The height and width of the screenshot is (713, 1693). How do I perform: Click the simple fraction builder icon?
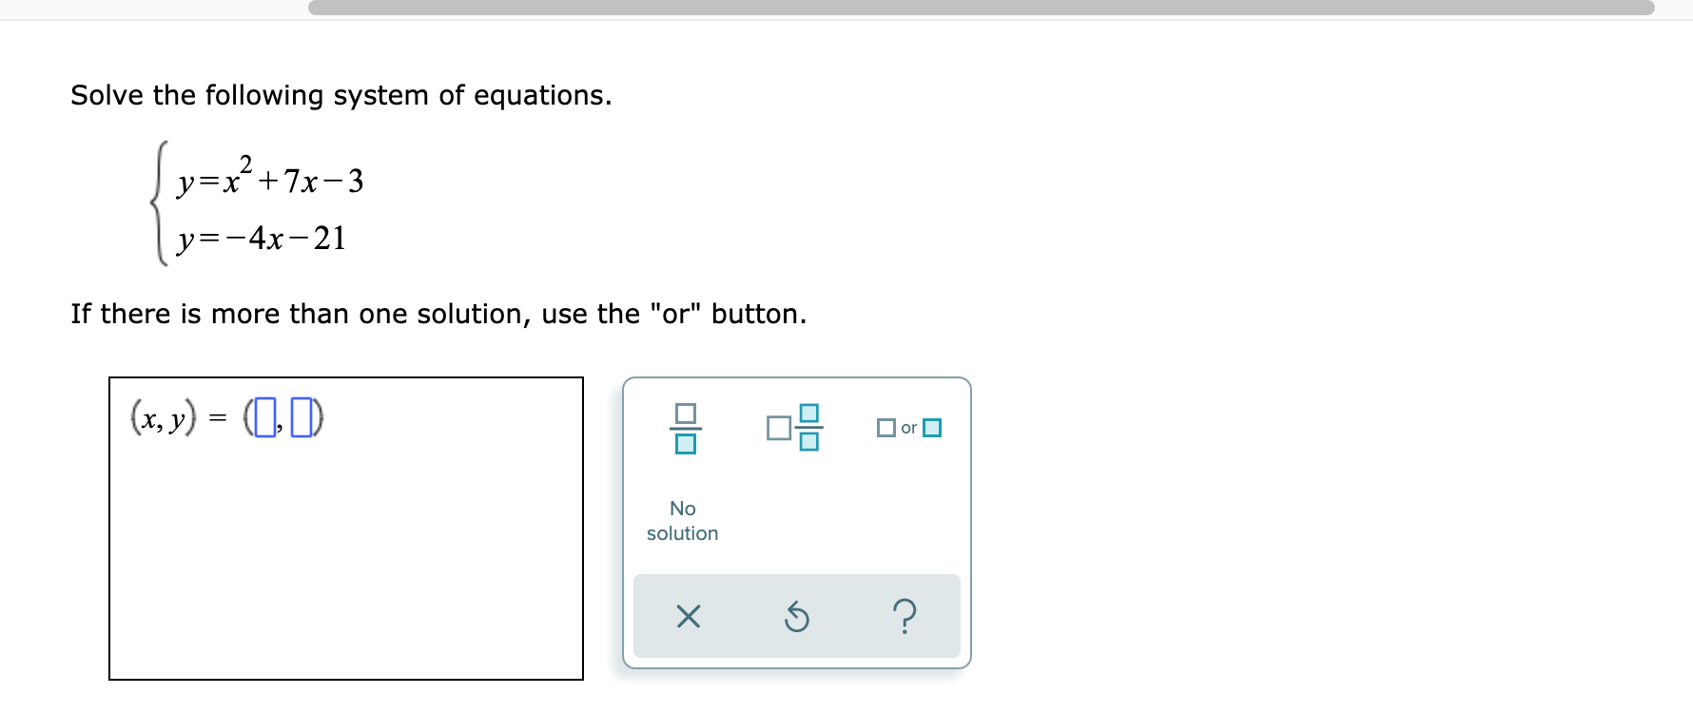(687, 428)
